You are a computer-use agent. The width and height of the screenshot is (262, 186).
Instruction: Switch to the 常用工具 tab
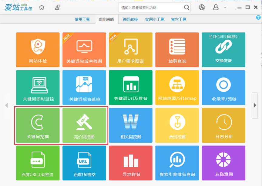pos(82,19)
